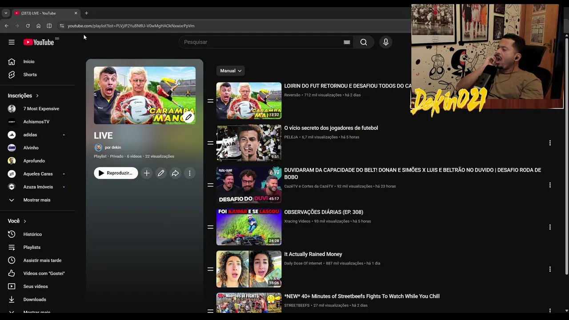Edit playlist cover thumbnail pencil overlay
This screenshot has height=320, width=569.
coord(188,117)
